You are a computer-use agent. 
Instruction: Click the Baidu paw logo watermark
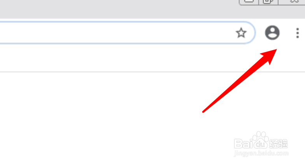[261, 140]
